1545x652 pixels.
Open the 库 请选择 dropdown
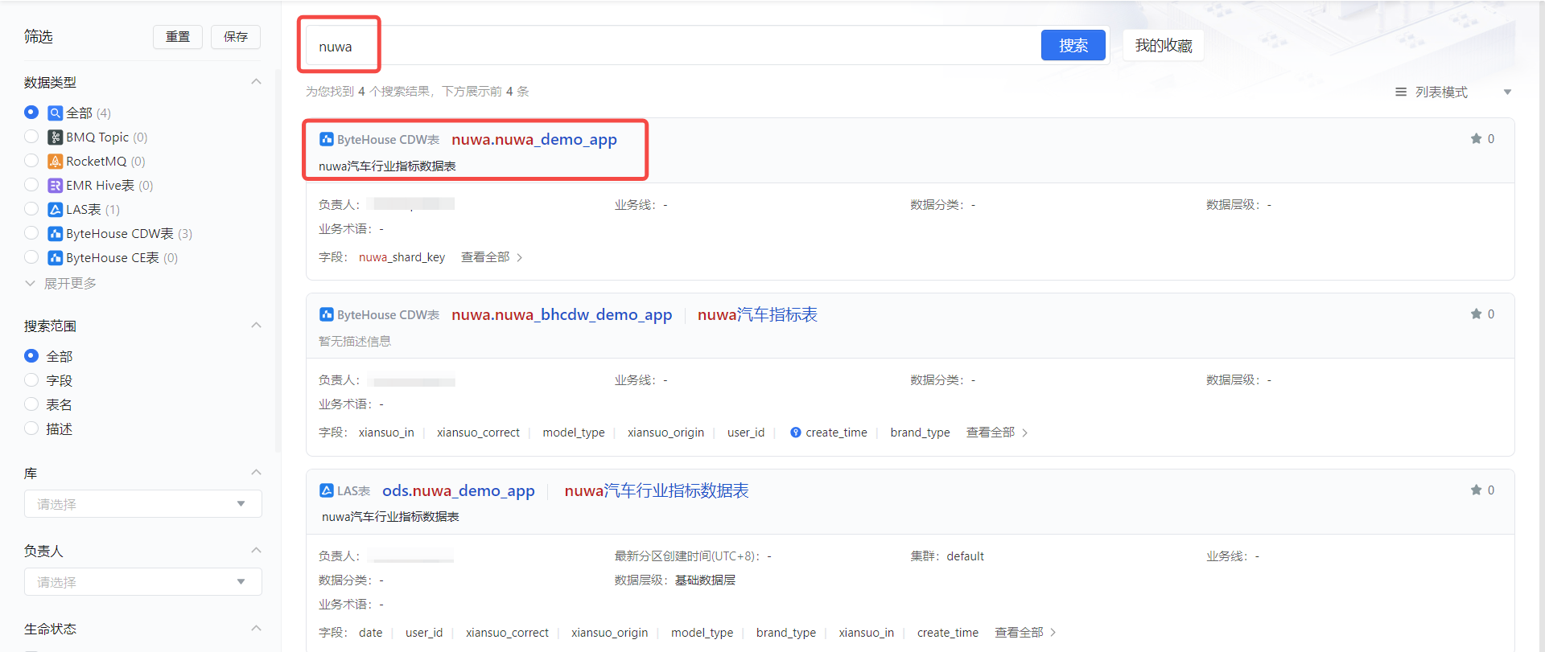(143, 504)
